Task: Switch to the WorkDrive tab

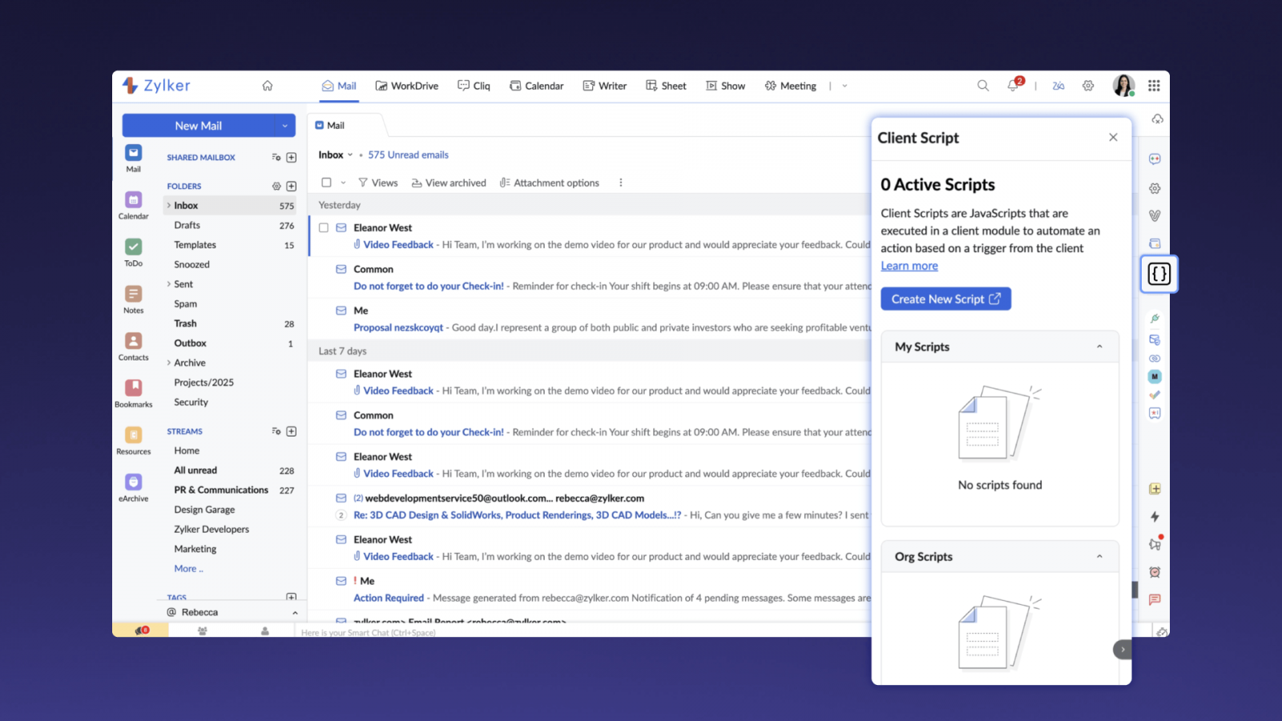Action: (407, 86)
